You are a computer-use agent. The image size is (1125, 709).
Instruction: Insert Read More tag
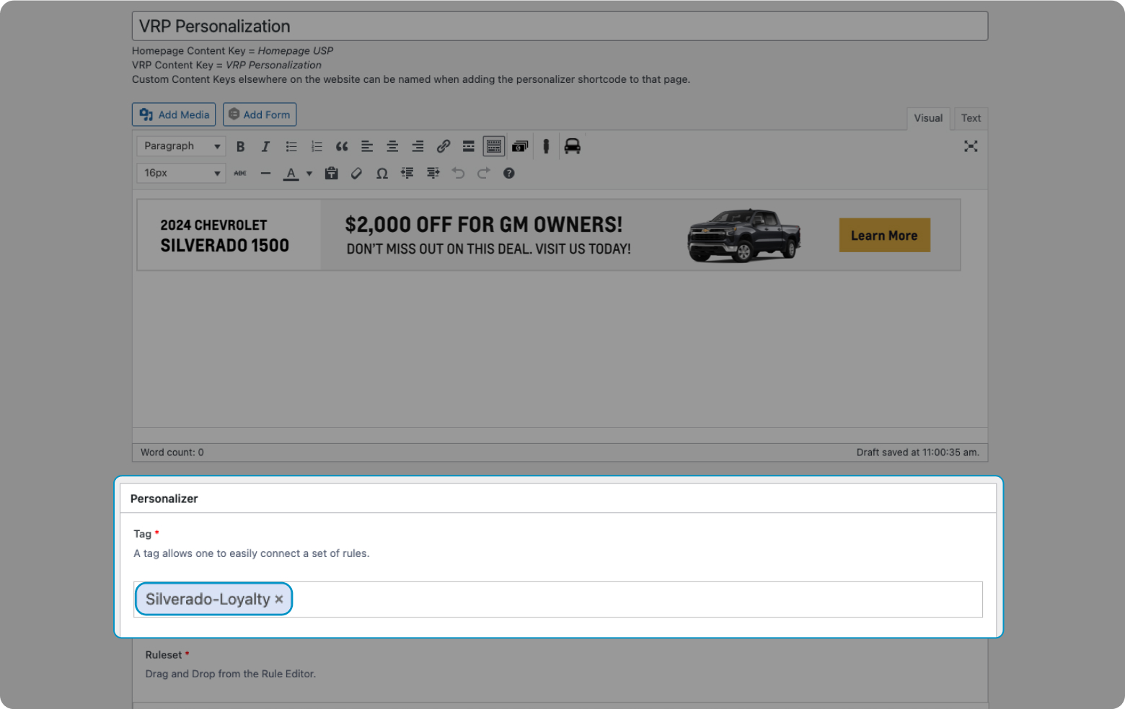[469, 146]
